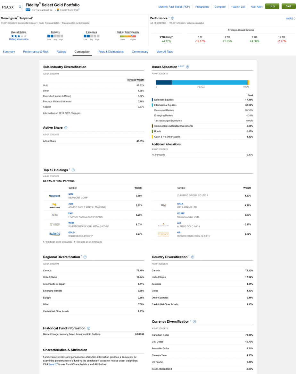Open Regional Diversification help icon

(x=85, y=257)
